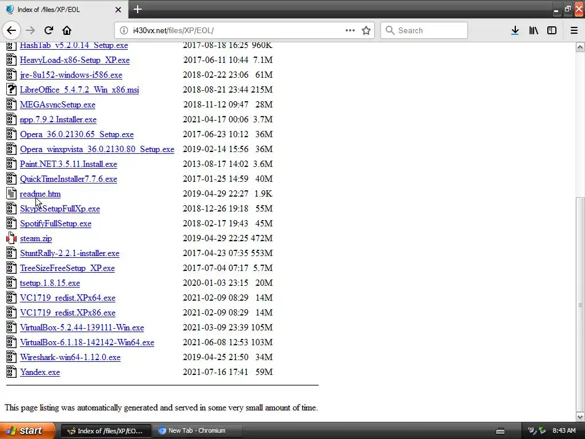Open the downloads panel
This screenshot has width=585, height=439.
[515, 30]
